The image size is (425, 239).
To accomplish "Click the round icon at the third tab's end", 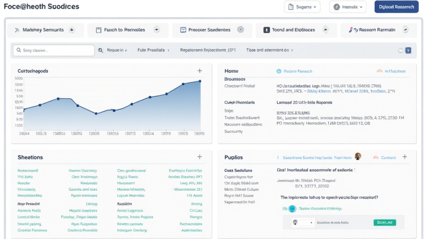I will 240,30.
